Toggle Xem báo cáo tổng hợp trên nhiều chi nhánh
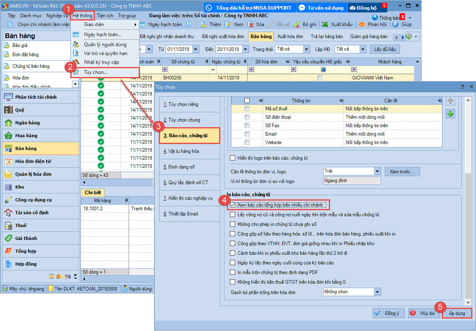Image resolution: width=476 pixels, height=331 pixels. coord(233,205)
